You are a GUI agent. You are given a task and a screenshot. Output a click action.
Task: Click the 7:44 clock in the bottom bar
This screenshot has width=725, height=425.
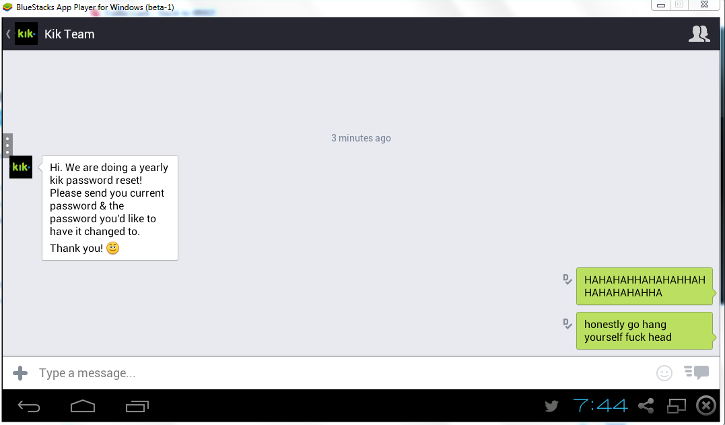(x=600, y=406)
